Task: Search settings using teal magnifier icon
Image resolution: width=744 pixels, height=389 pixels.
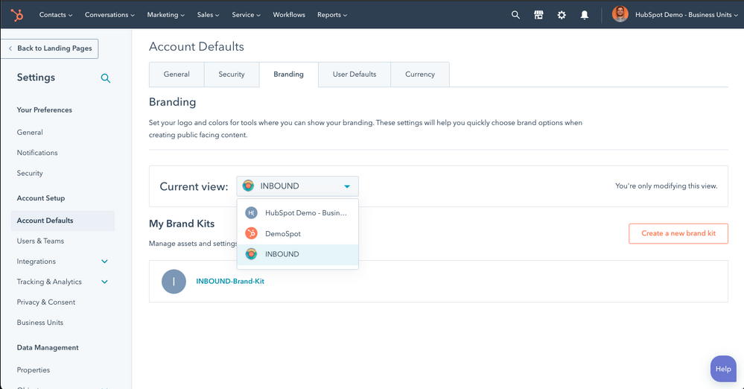Action: pos(105,78)
